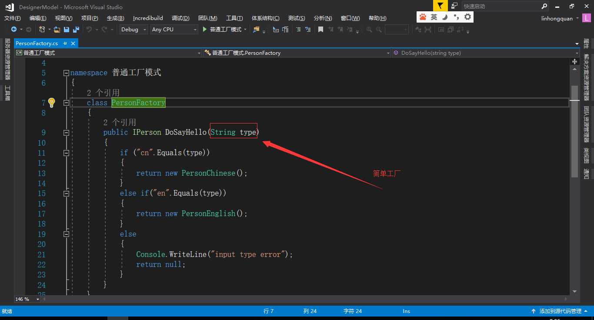
Task: Collapse the if block at line 11
Action: tap(66, 153)
